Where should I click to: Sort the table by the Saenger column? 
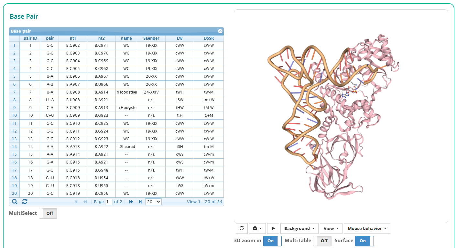coord(151,38)
